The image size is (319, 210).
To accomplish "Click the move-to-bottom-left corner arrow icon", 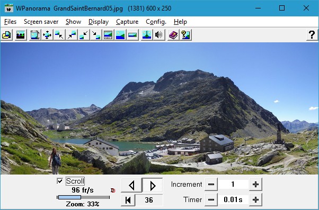I will click(84, 35).
